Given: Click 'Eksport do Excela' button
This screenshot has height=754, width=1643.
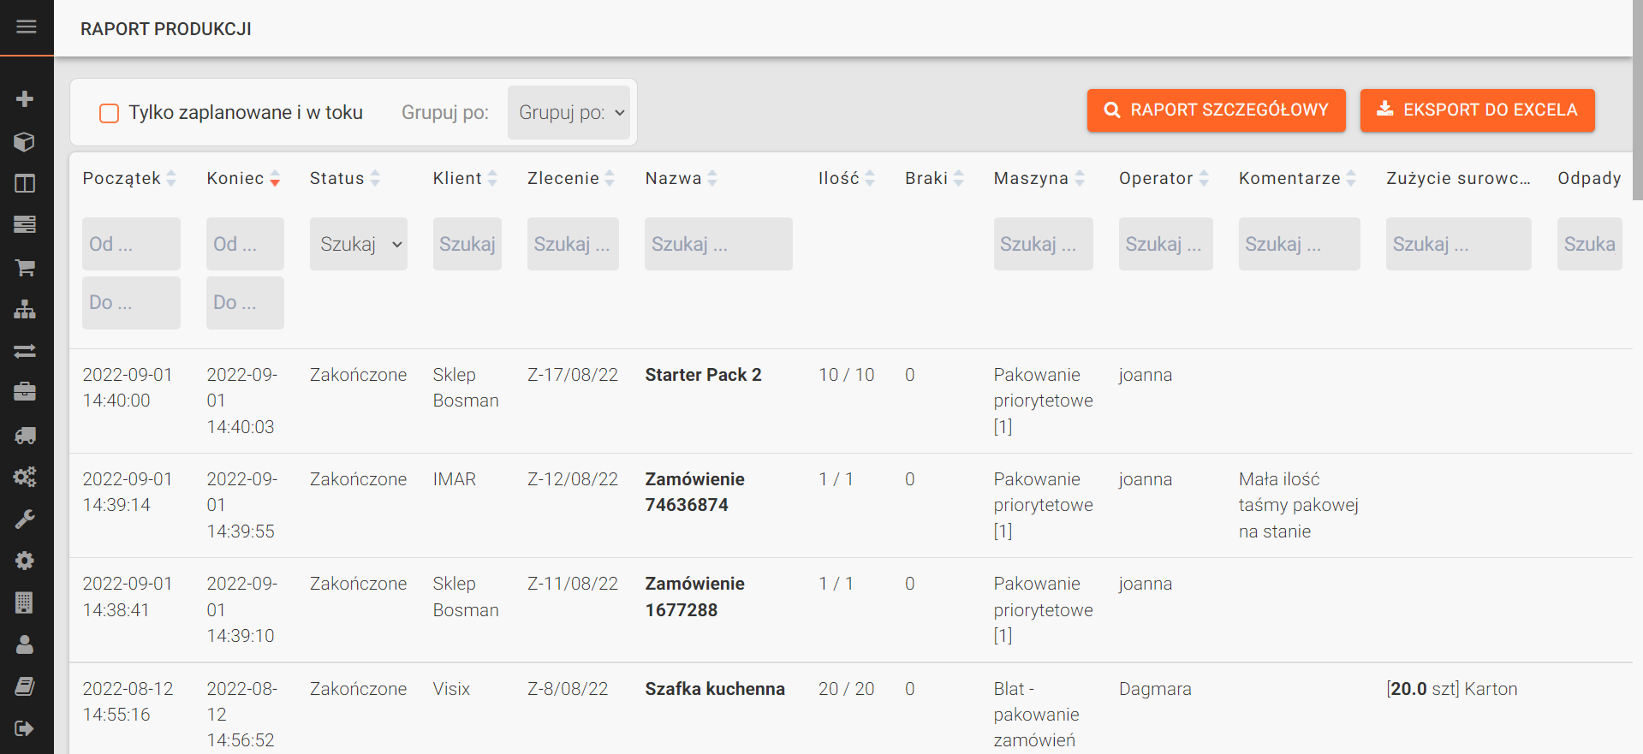Looking at the screenshot, I should click(1477, 110).
